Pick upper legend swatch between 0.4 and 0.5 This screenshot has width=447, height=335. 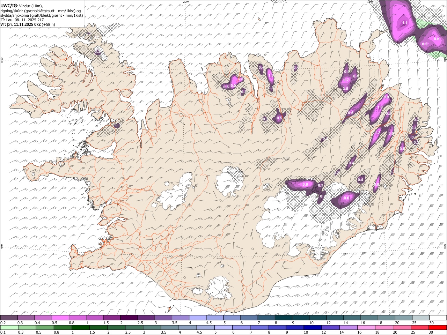[43, 318]
